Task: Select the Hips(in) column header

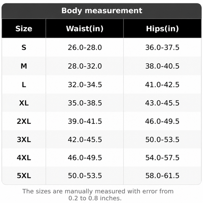Action: pyautogui.click(x=162, y=29)
